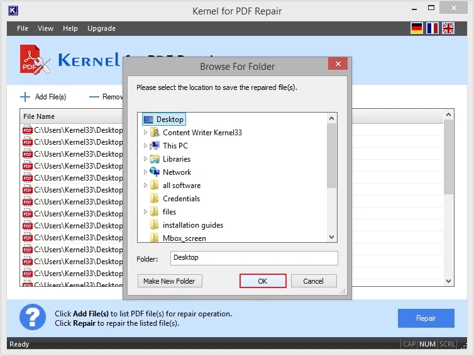474x356 pixels.
Task: Click the file list scrollbar thumb
Action: coord(449,157)
